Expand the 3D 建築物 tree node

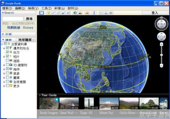(4, 65)
